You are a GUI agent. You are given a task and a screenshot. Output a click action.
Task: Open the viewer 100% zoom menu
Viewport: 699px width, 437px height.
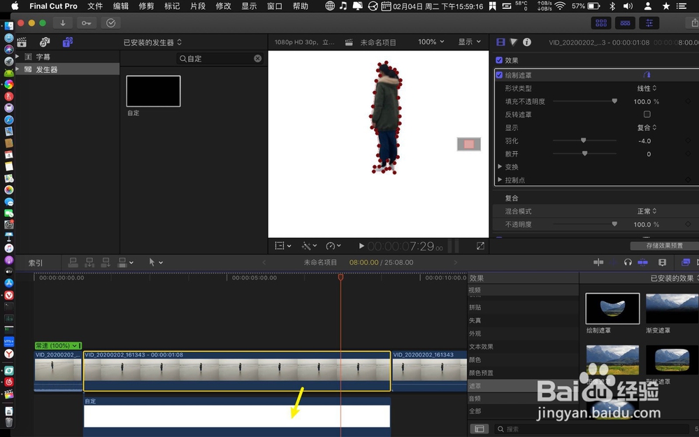(431, 41)
